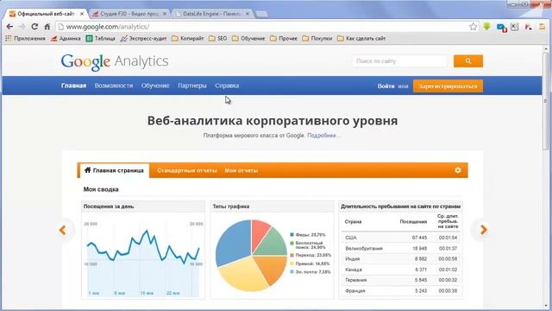The height and width of the screenshot is (311, 552).
Task: Show next slide with right orange arrow
Action: 483,230
